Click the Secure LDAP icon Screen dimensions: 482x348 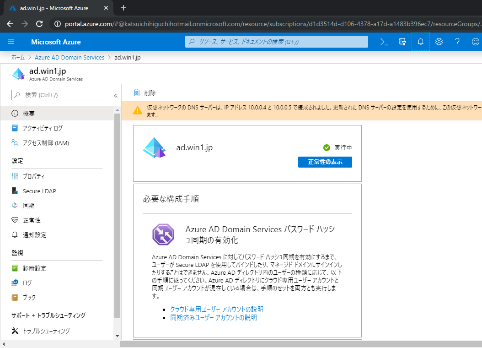tap(15, 191)
